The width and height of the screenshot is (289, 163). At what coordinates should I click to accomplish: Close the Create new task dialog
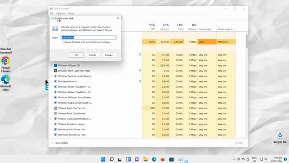click(x=118, y=18)
